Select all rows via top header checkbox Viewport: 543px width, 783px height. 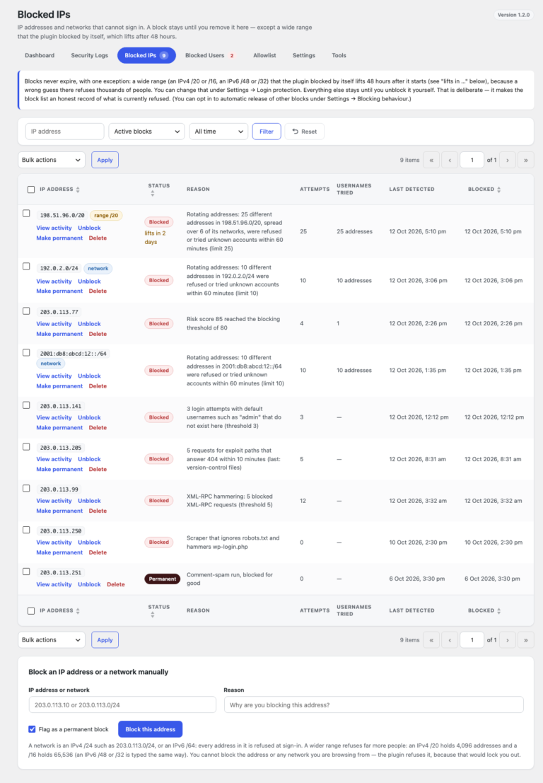point(31,190)
